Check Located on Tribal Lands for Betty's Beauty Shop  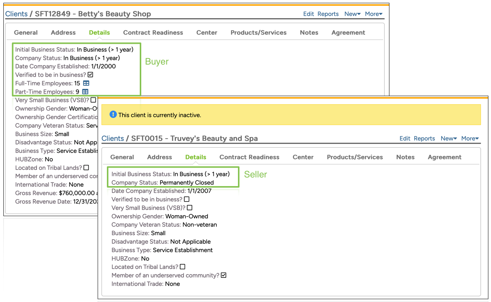pos(86,168)
